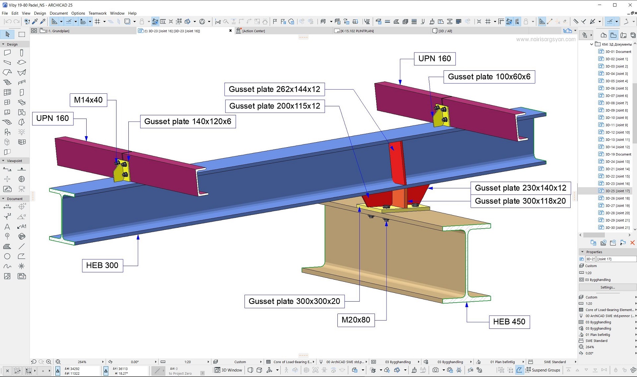Choose the Wall tool in Design panel
The height and width of the screenshot is (377, 637).
[x=7, y=52]
